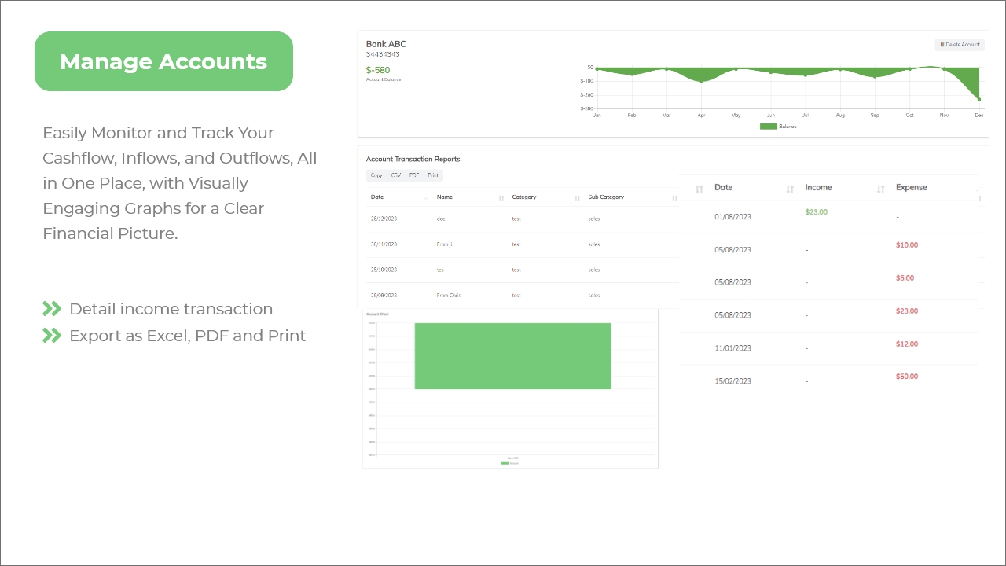Export the transaction report as PDF
Viewport: 1006px width, 566px height.
(x=414, y=175)
